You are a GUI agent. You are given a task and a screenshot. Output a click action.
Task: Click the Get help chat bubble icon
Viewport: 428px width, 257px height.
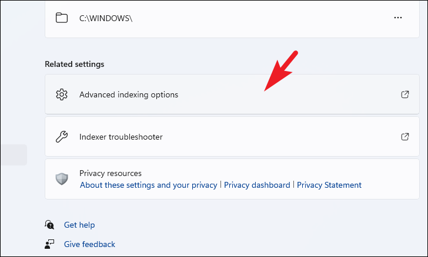49,225
